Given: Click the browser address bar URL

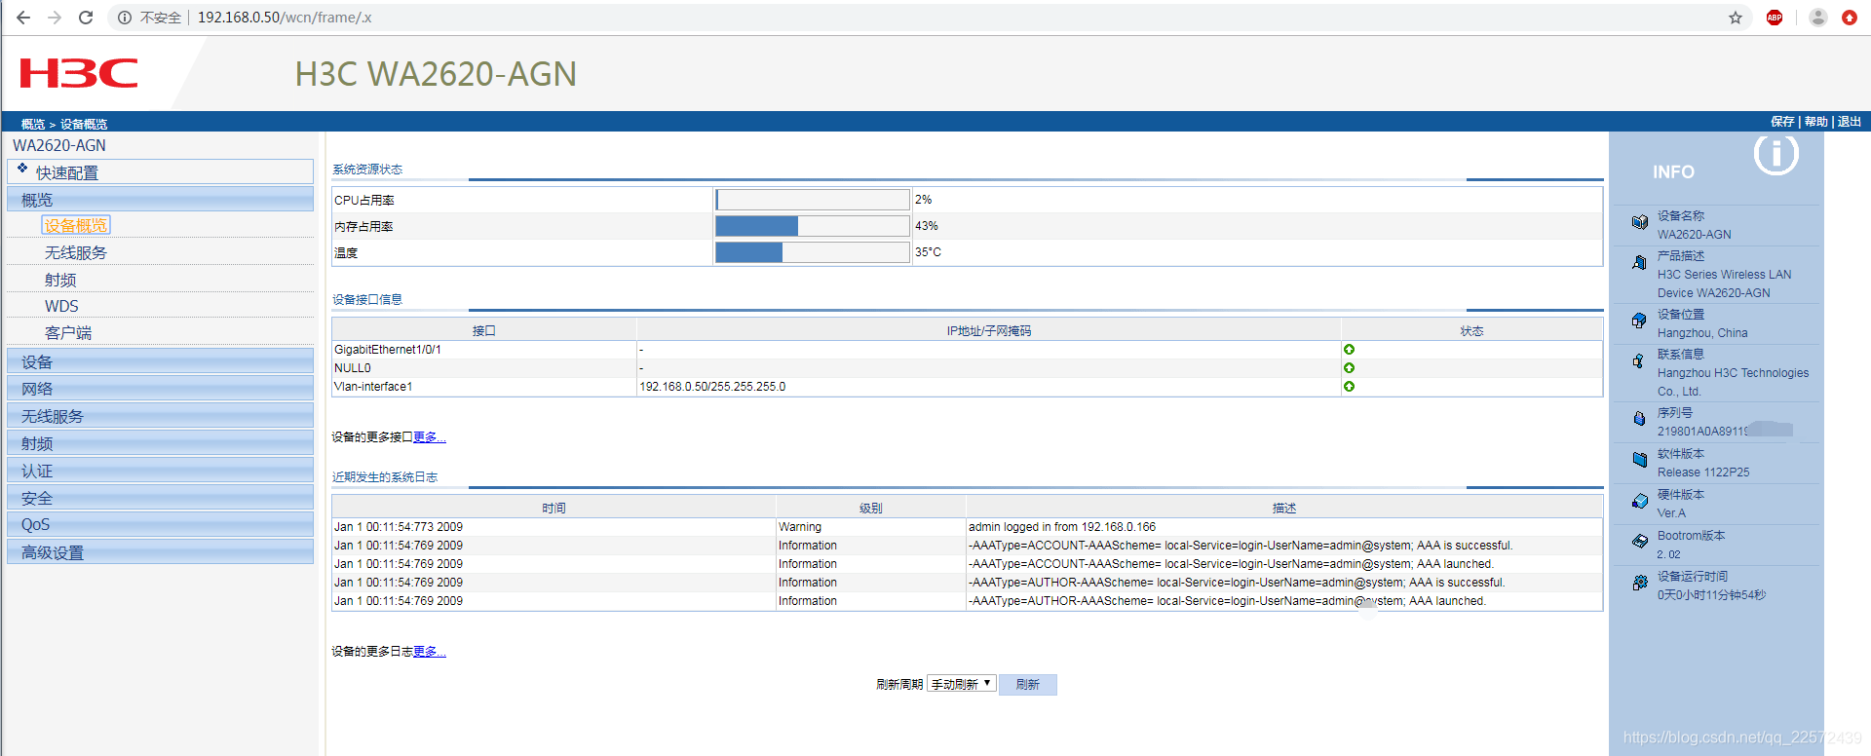Looking at the screenshot, I should pos(285,18).
